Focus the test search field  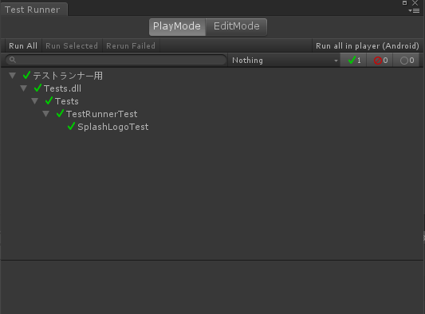click(x=116, y=60)
